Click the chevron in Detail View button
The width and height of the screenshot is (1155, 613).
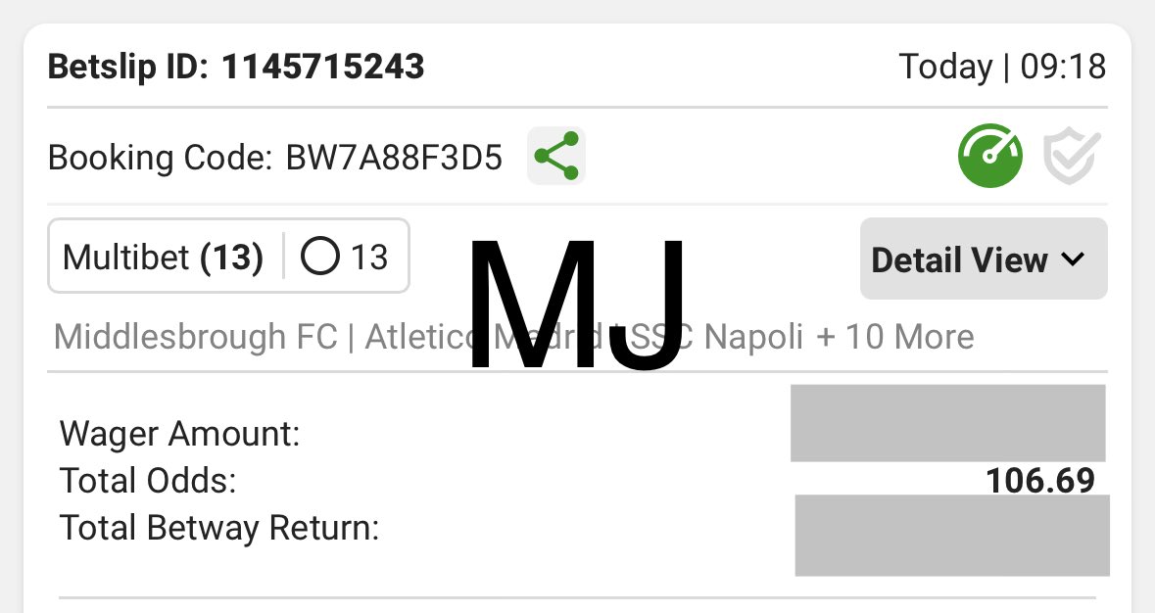point(1074,259)
